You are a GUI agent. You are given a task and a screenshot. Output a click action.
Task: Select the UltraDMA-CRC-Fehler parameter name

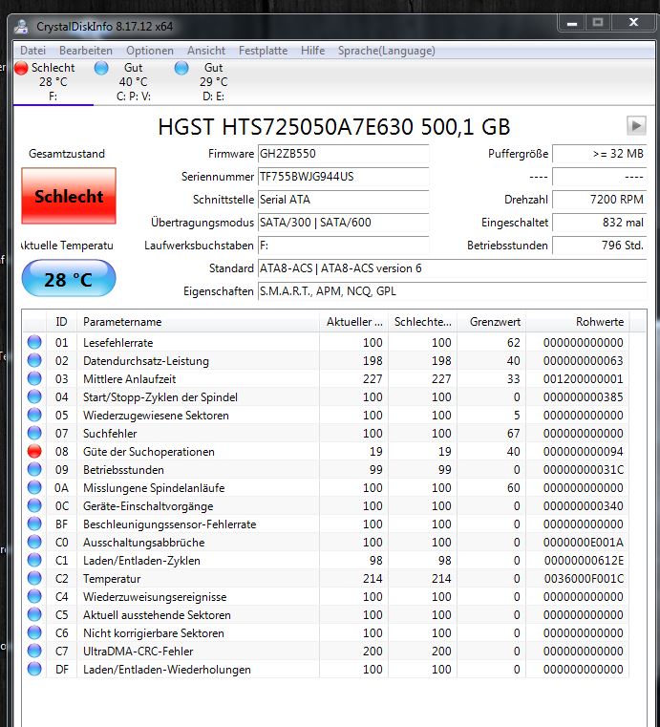tap(138, 652)
